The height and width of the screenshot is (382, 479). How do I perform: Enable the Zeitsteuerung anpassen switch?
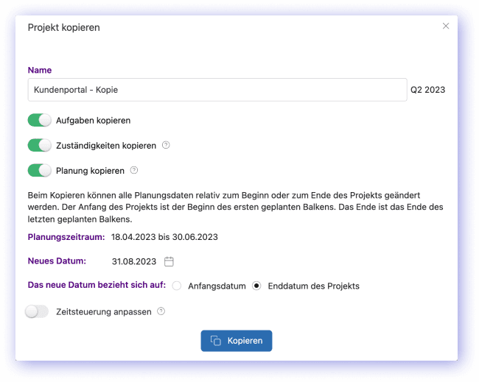[37, 311]
